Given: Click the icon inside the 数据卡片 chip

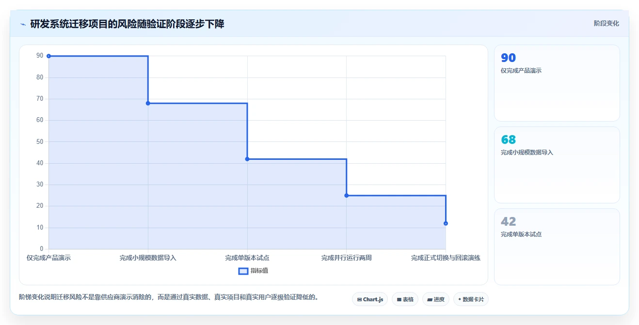Looking at the screenshot, I should [x=460, y=299].
